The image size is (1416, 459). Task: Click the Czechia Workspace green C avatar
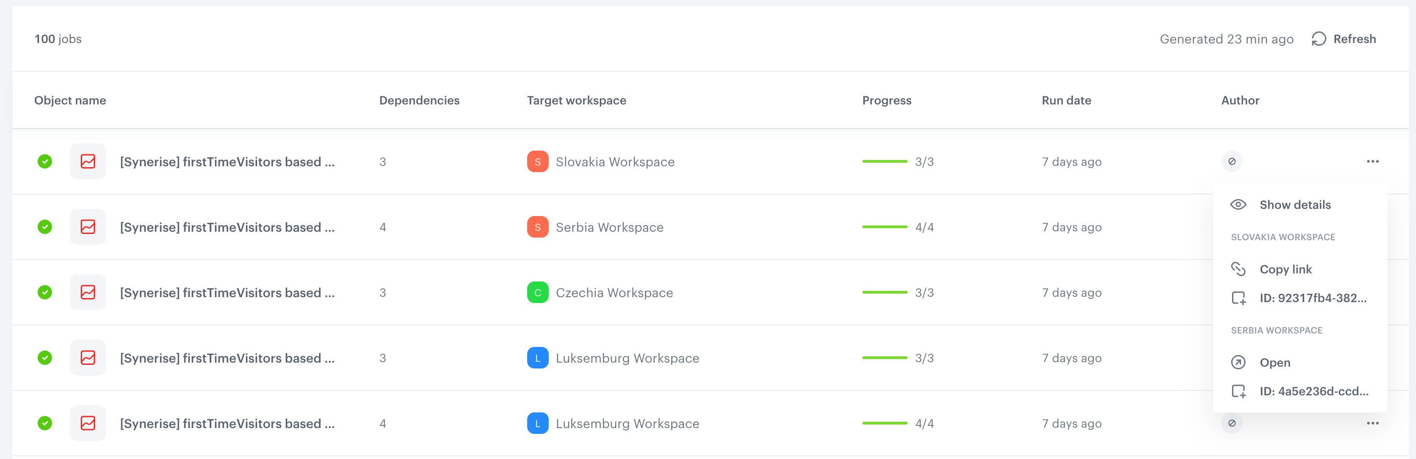[537, 293]
